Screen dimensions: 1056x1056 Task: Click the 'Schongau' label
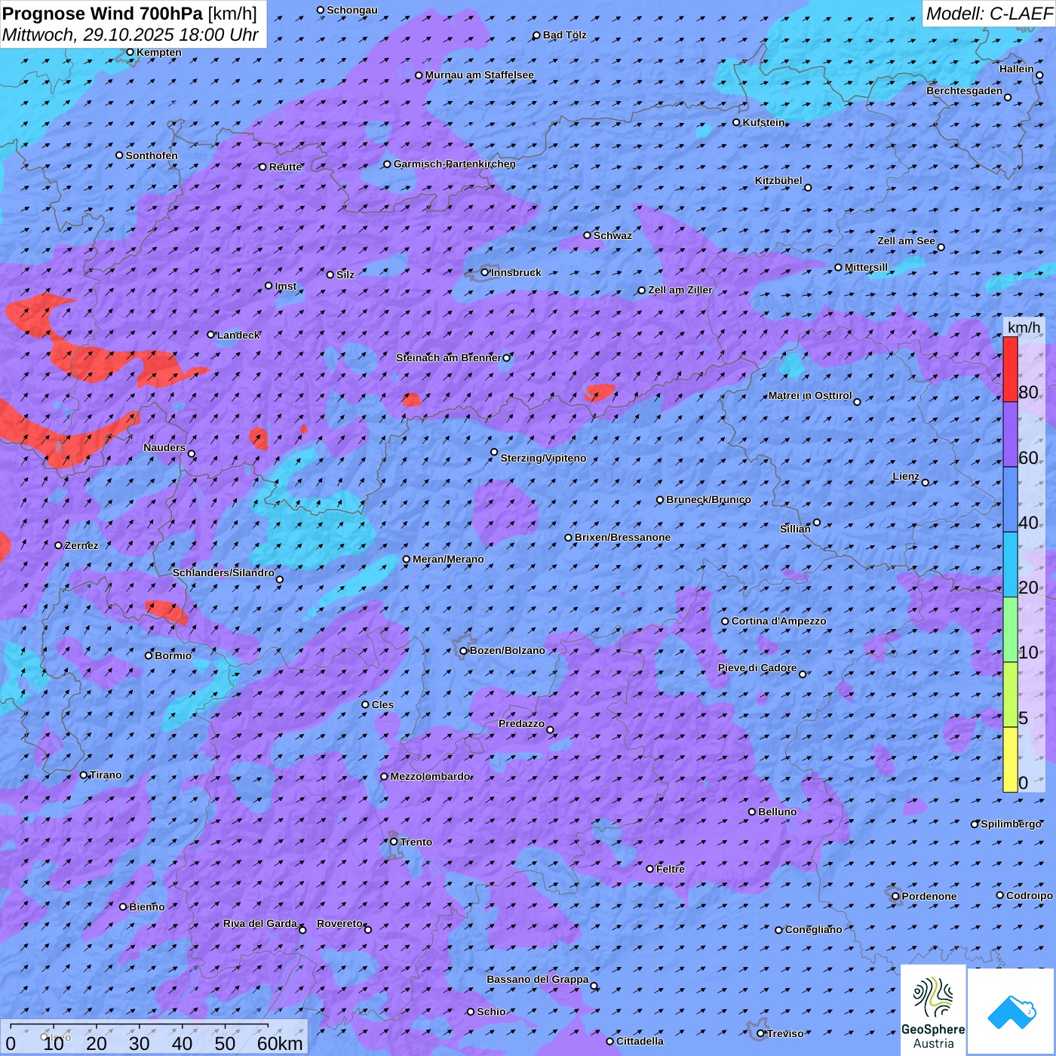352,10
